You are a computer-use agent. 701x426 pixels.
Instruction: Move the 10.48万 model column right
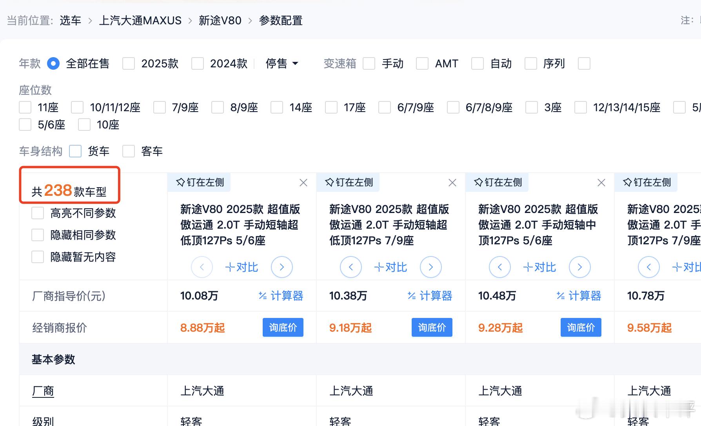(580, 267)
